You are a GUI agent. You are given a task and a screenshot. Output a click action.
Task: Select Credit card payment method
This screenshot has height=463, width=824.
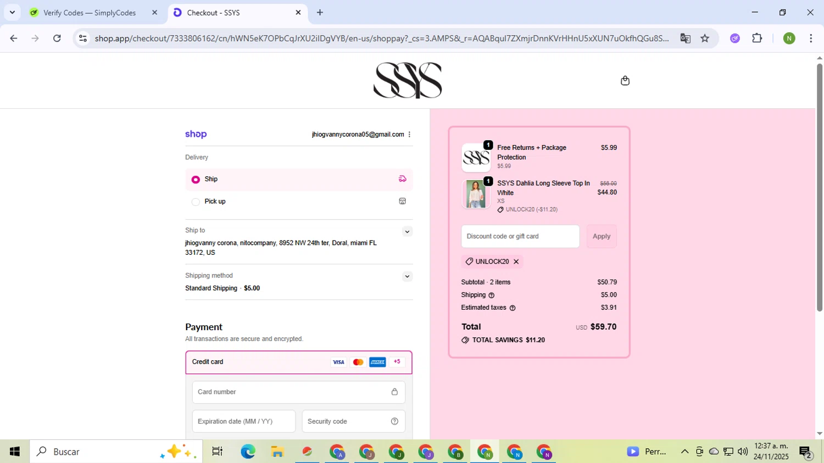(x=299, y=362)
